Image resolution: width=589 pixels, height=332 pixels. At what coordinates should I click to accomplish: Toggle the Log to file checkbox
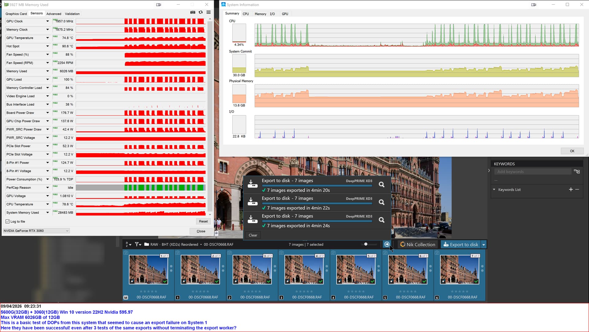pyautogui.click(x=8, y=221)
